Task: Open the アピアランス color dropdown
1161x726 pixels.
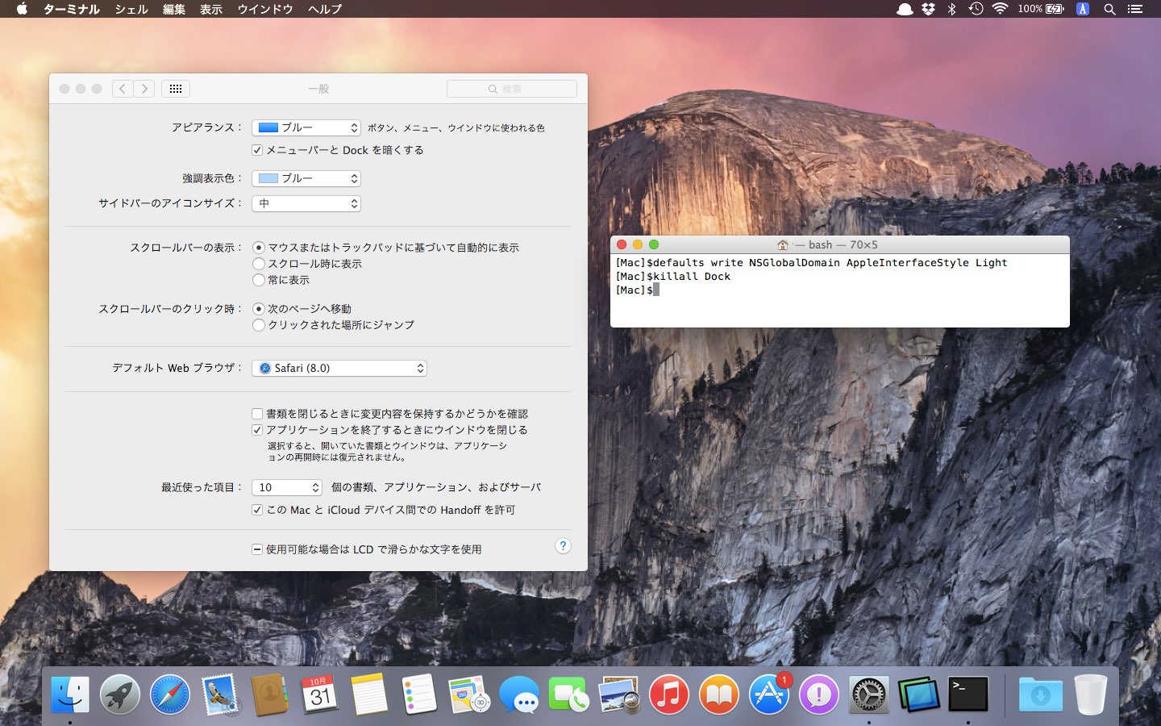Action: coord(306,127)
